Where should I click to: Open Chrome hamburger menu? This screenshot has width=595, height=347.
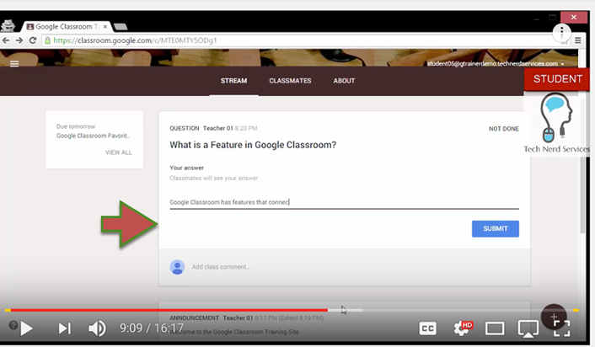click(578, 40)
